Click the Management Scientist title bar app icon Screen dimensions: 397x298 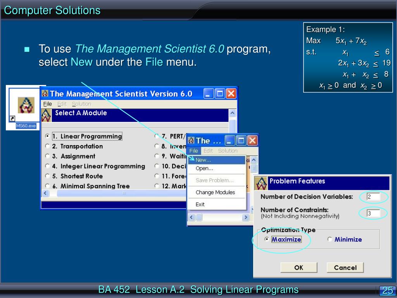[45, 94]
